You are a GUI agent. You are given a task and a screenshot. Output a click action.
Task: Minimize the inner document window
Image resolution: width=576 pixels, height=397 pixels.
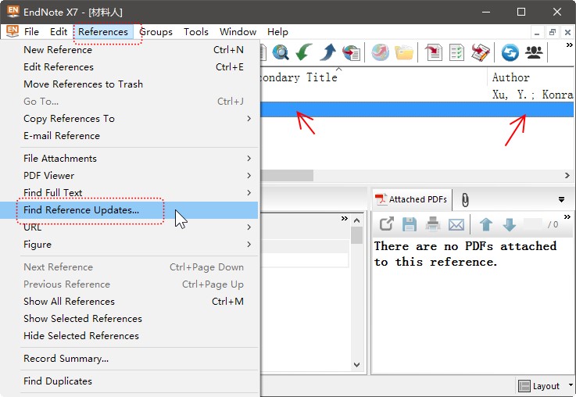point(537,32)
